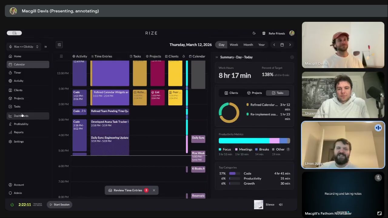This screenshot has width=388, height=218.
Task: Click the power icon near the timer
Action: coord(12,205)
